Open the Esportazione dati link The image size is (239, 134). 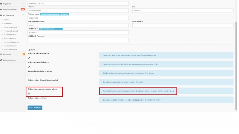coord(13,27)
